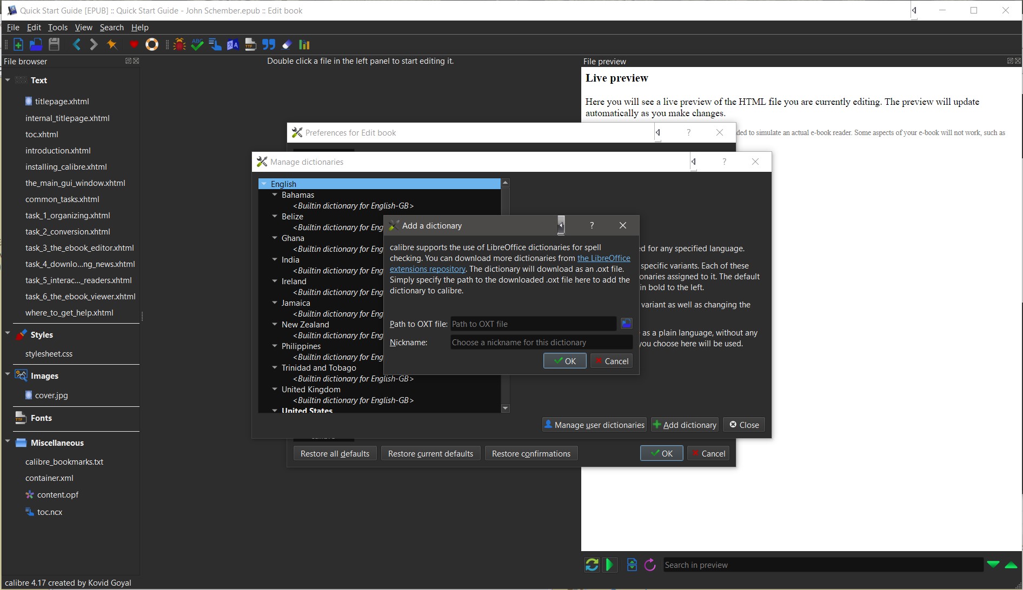Collapse the Bahamas dictionary node
The image size is (1023, 590).
click(275, 195)
